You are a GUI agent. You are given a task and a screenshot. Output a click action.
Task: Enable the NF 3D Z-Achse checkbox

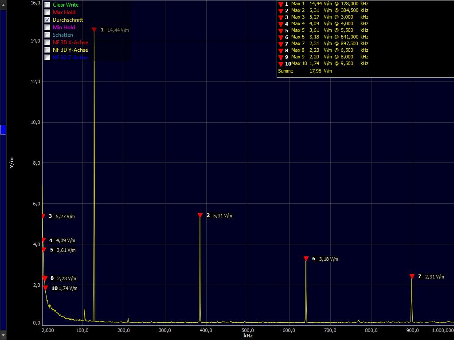[x=47, y=58]
